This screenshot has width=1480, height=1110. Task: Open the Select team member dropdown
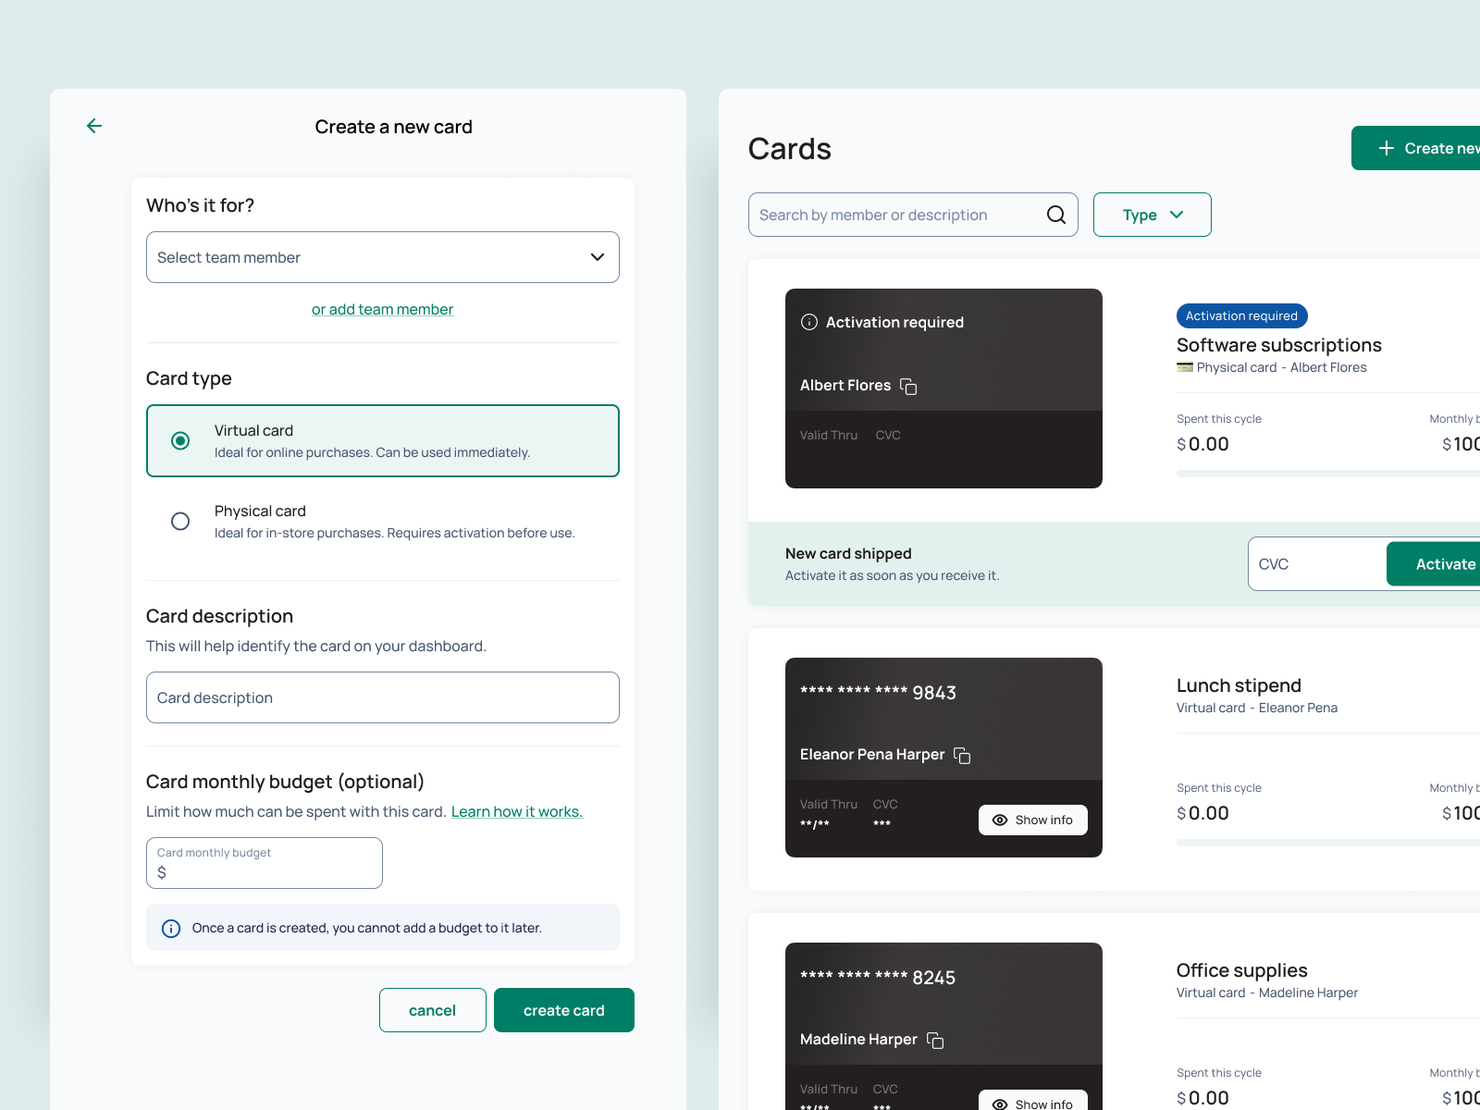[x=383, y=257]
